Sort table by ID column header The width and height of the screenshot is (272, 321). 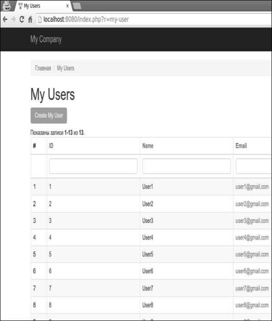tap(51, 146)
